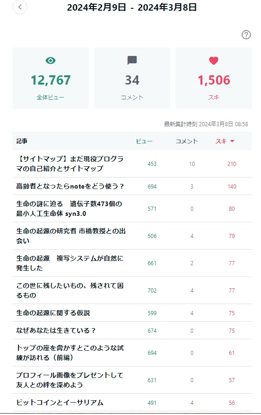The width and height of the screenshot is (261, 415).
Task: Select the コメント summary card
Action: (132, 78)
